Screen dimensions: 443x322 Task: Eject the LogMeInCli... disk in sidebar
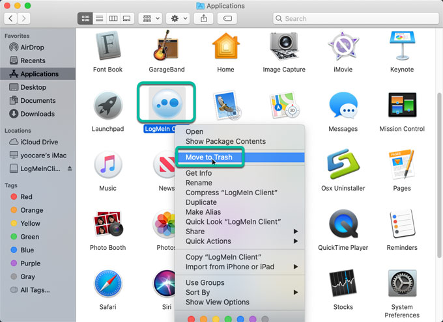coord(70,168)
